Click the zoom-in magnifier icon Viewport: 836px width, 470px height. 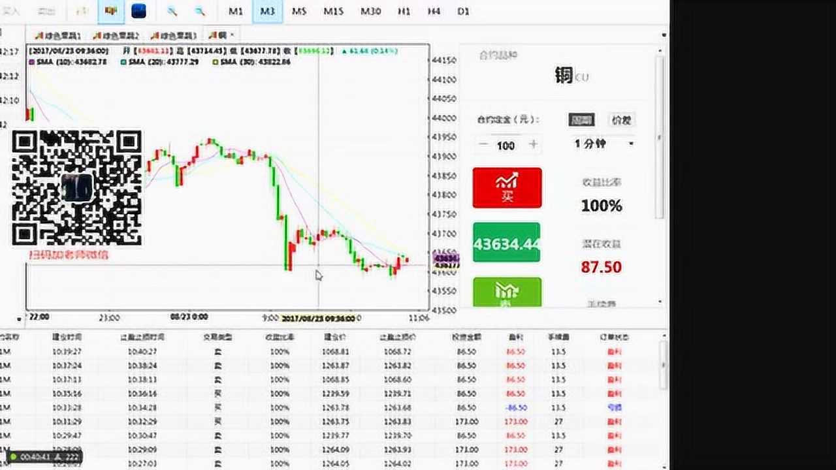(172, 11)
